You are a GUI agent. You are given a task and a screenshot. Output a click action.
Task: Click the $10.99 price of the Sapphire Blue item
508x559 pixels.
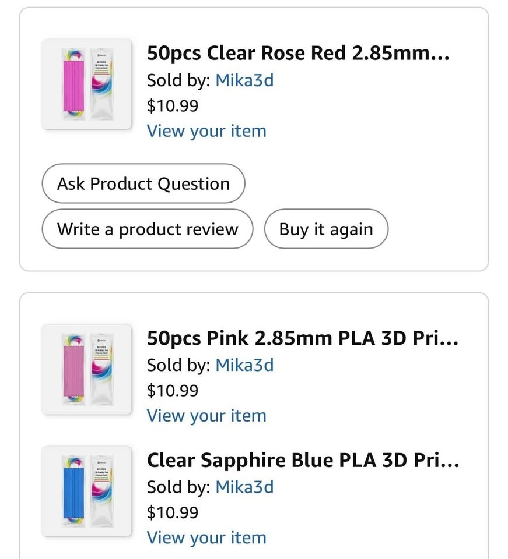coord(173,512)
